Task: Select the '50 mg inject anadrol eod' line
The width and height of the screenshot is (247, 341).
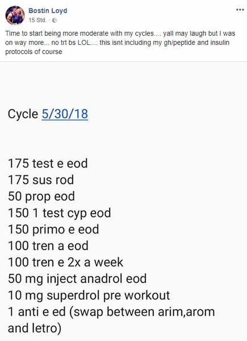Action: click(77, 279)
